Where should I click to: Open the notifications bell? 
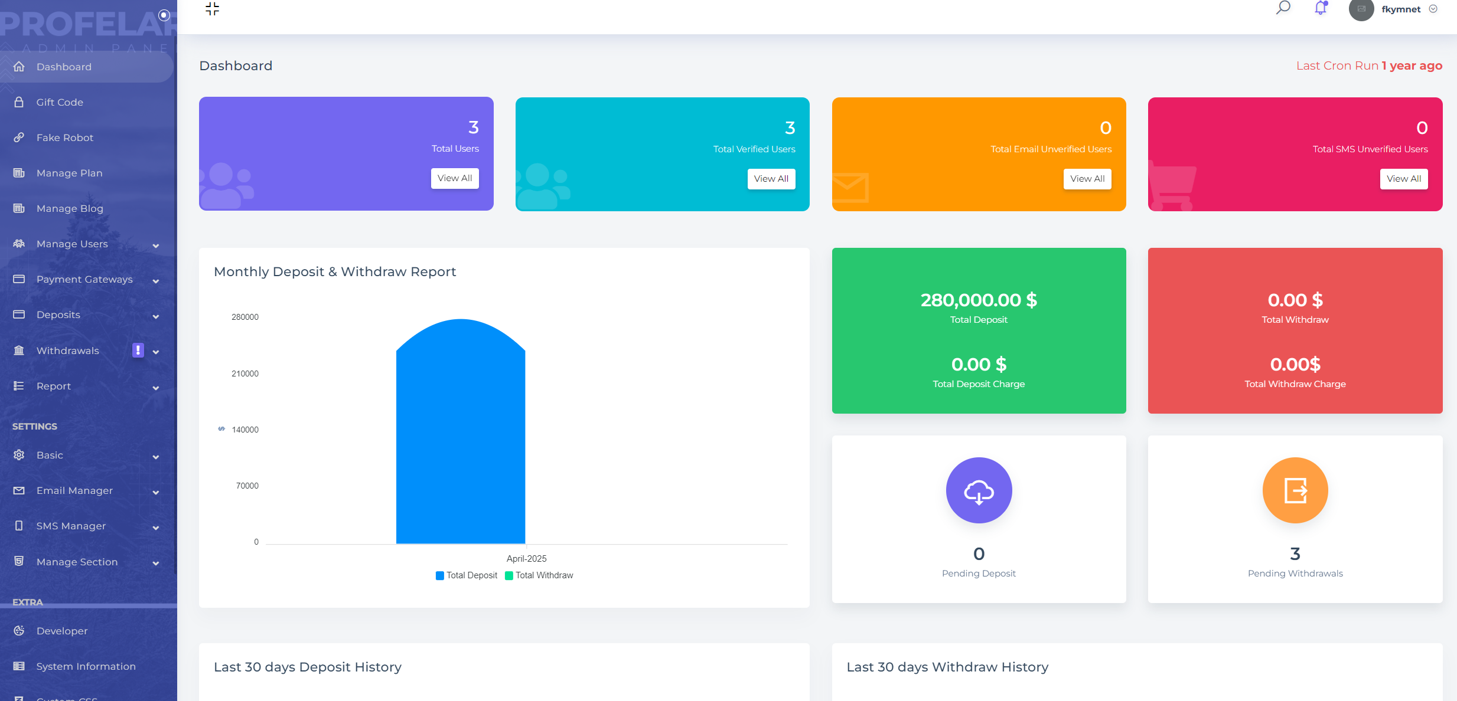click(1321, 8)
